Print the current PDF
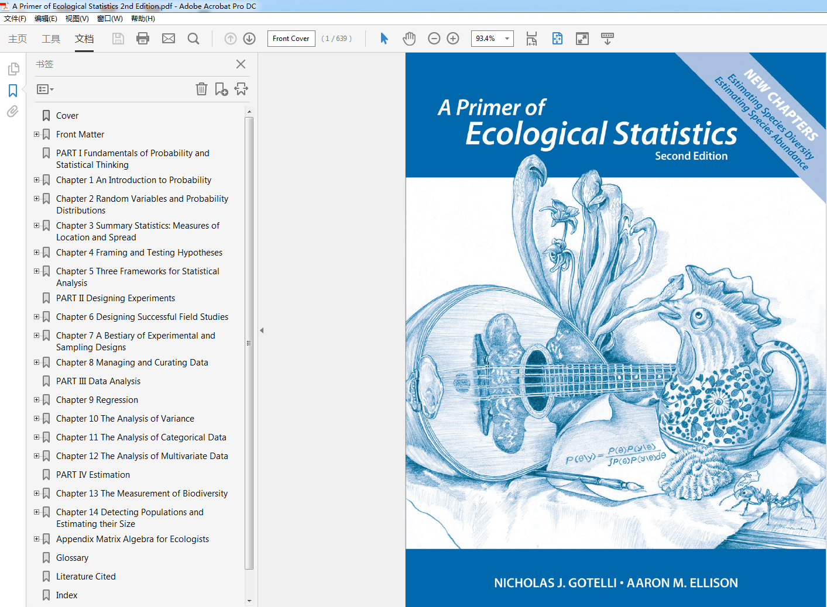827x607 pixels. 143,39
